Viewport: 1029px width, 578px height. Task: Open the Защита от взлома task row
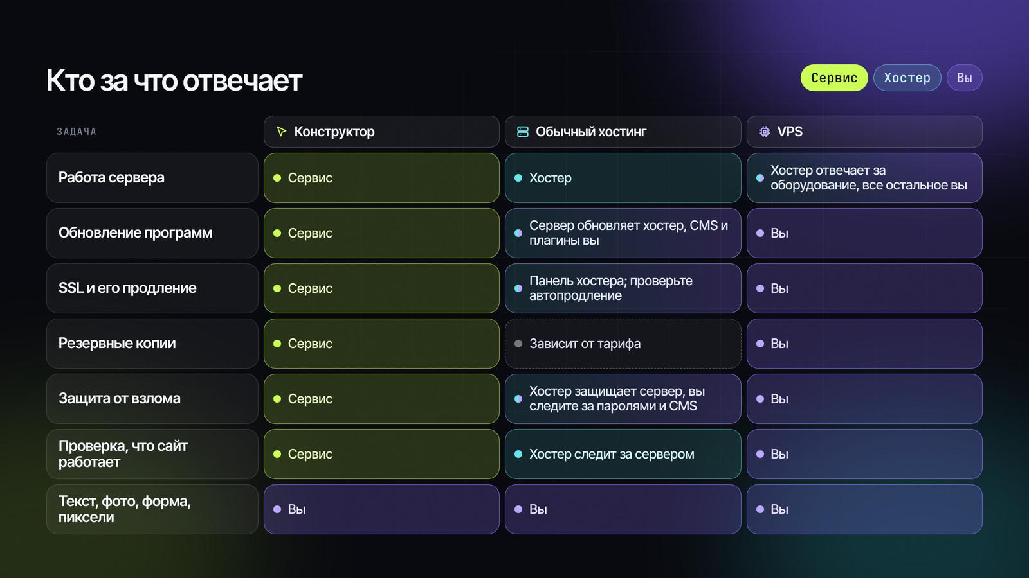pos(152,399)
